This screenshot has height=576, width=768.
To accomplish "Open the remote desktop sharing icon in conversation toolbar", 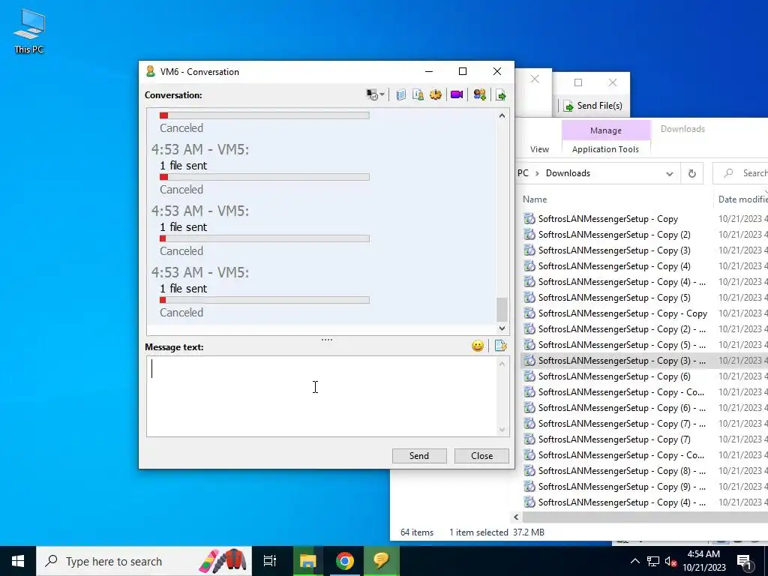I will pos(372,94).
